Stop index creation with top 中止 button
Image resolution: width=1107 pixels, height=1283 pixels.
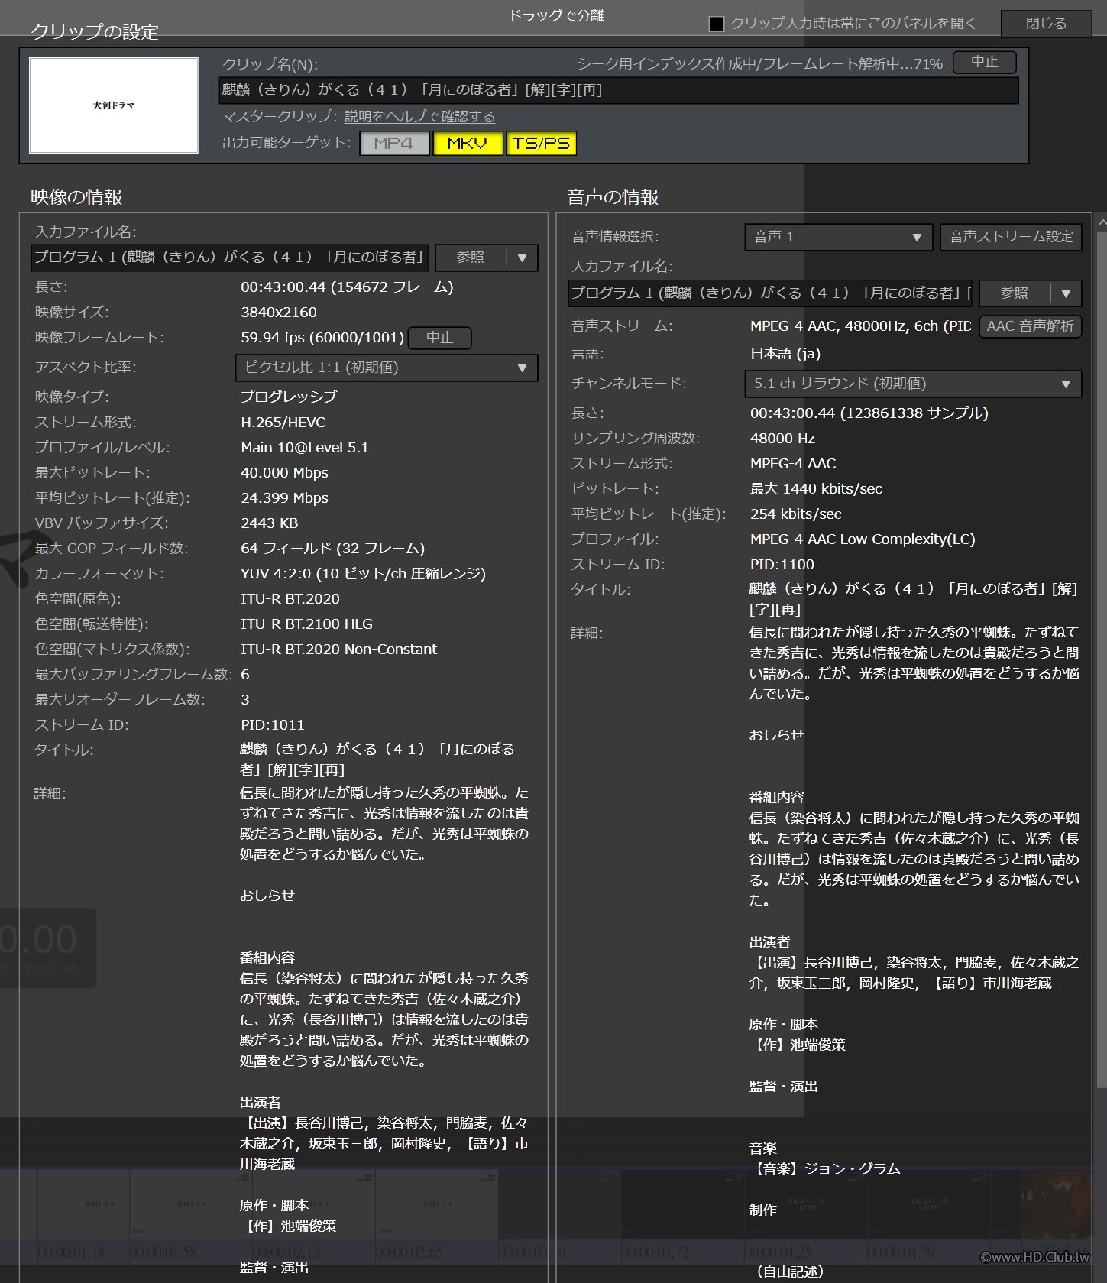click(984, 62)
